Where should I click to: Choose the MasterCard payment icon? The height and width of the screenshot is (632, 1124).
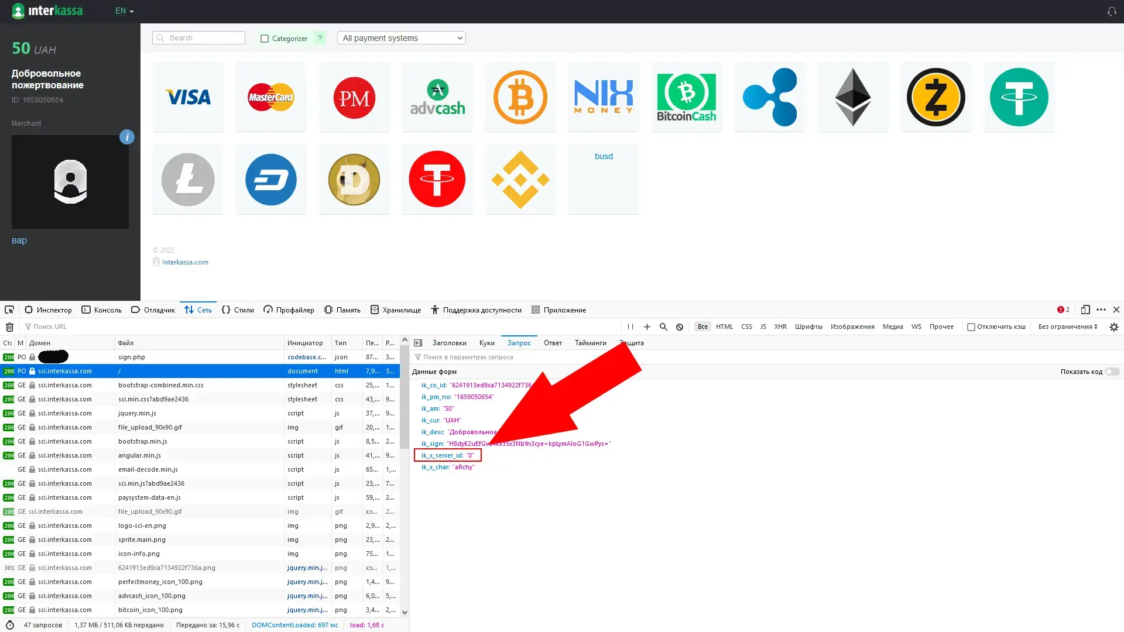click(x=271, y=97)
